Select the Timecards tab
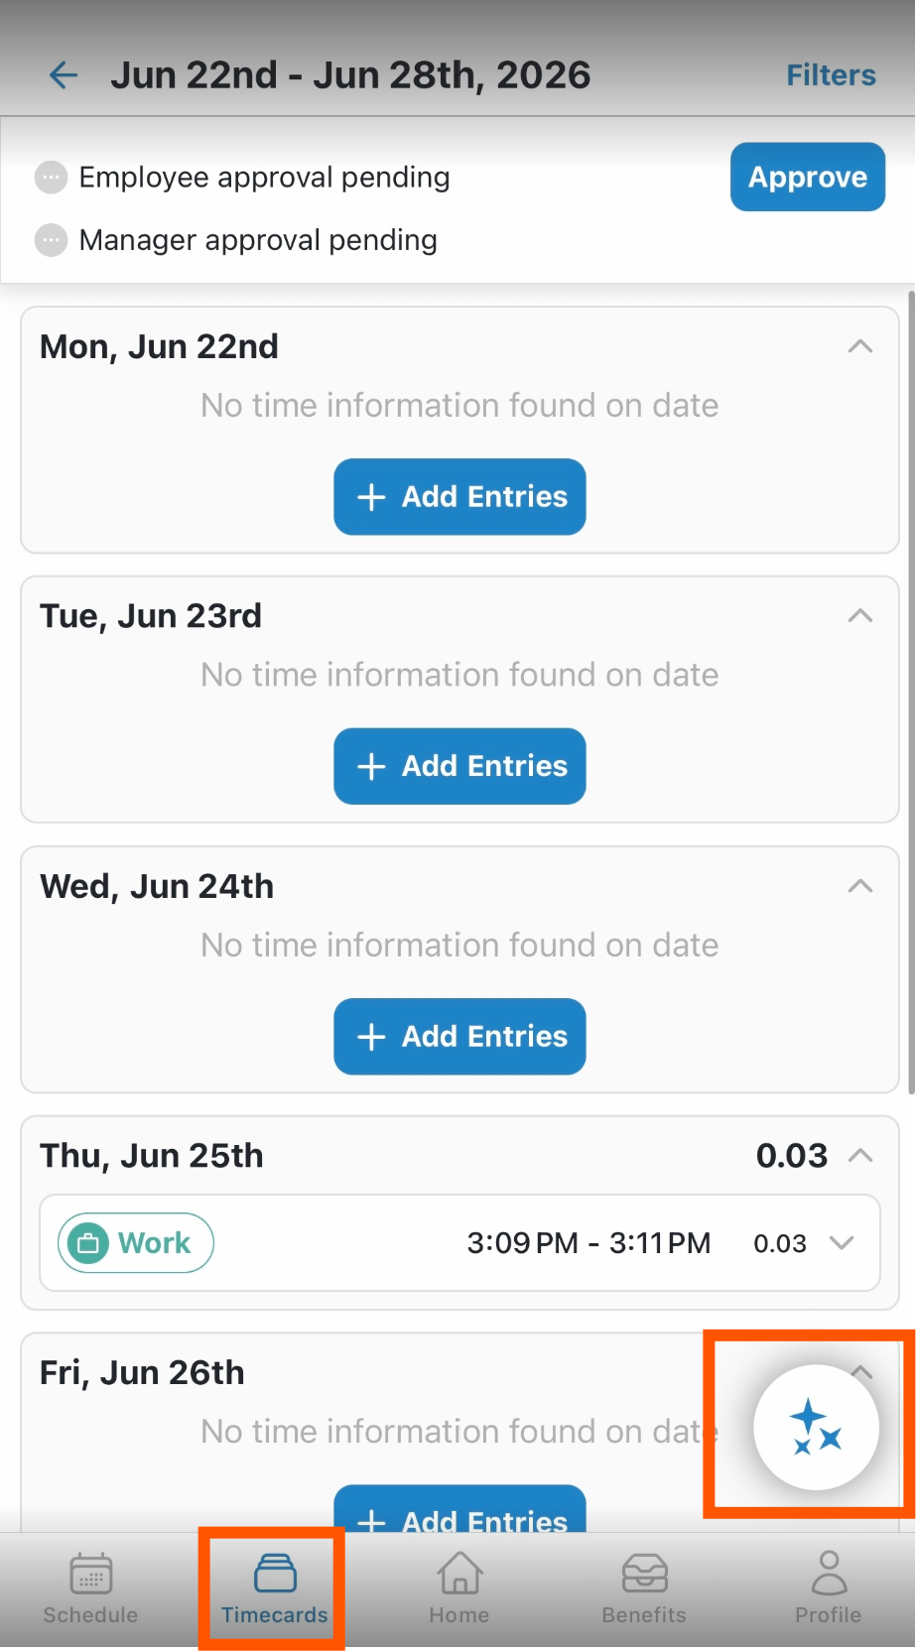Image resolution: width=916 pixels, height=1651 pixels. tap(275, 1588)
